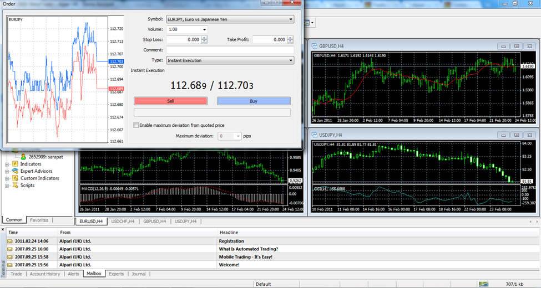Sort mailbox by the Time column header
The width and height of the screenshot is (541, 288).
tap(33, 233)
